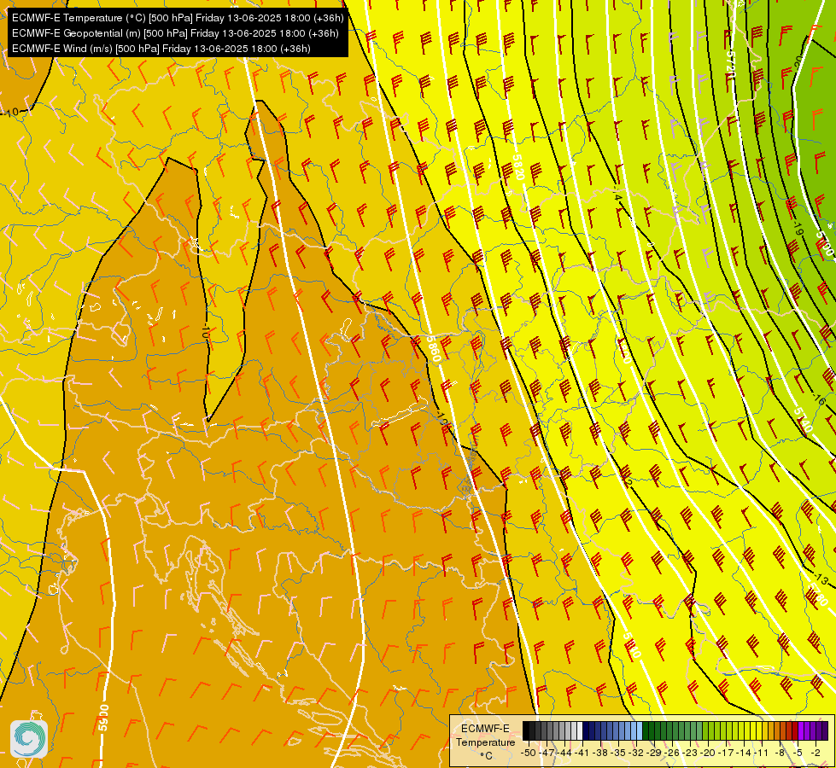The width and height of the screenshot is (836, 768).
Task: Click the 5740 geopotential contour label
Action: (x=803, y=420)
